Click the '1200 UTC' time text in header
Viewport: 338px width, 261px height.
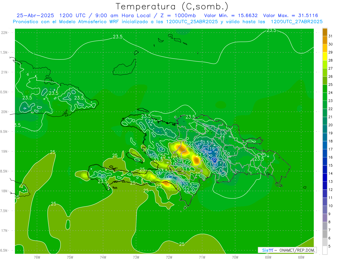(72, 15)
